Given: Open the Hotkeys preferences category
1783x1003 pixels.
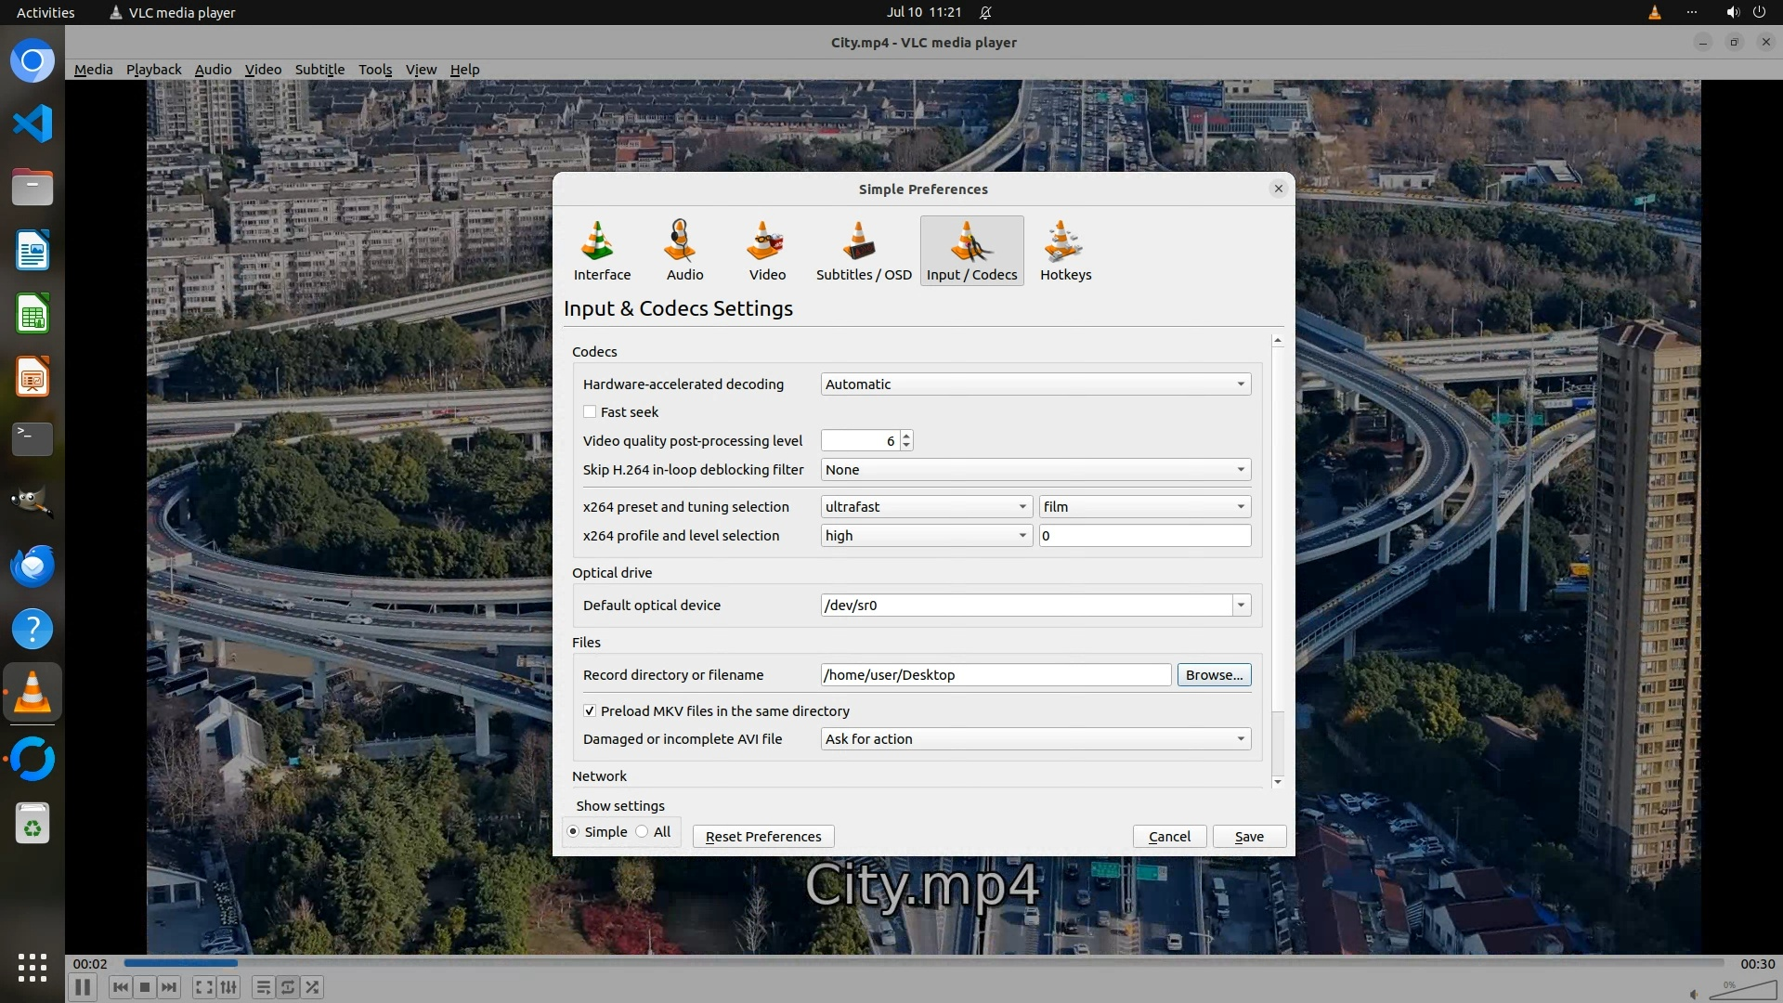Looking at the screenshot, I should pyautogui.click(x=1065, y=251).
